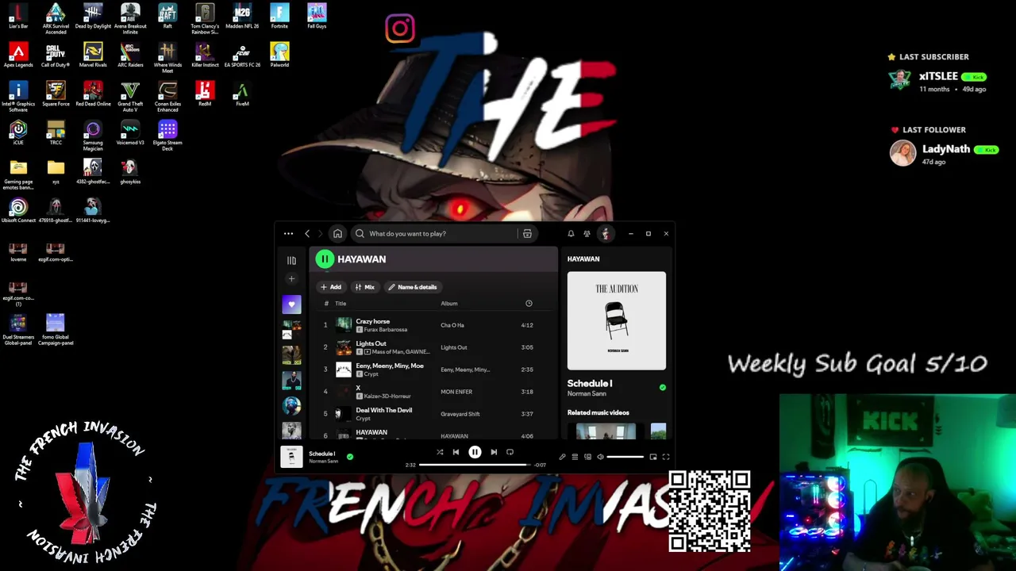Open the Elgato Stream Deck shortcut

point(167,134)
